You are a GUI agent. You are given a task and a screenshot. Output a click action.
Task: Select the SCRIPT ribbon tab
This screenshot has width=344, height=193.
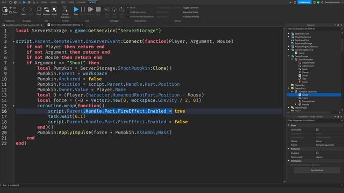pos(92,2)
